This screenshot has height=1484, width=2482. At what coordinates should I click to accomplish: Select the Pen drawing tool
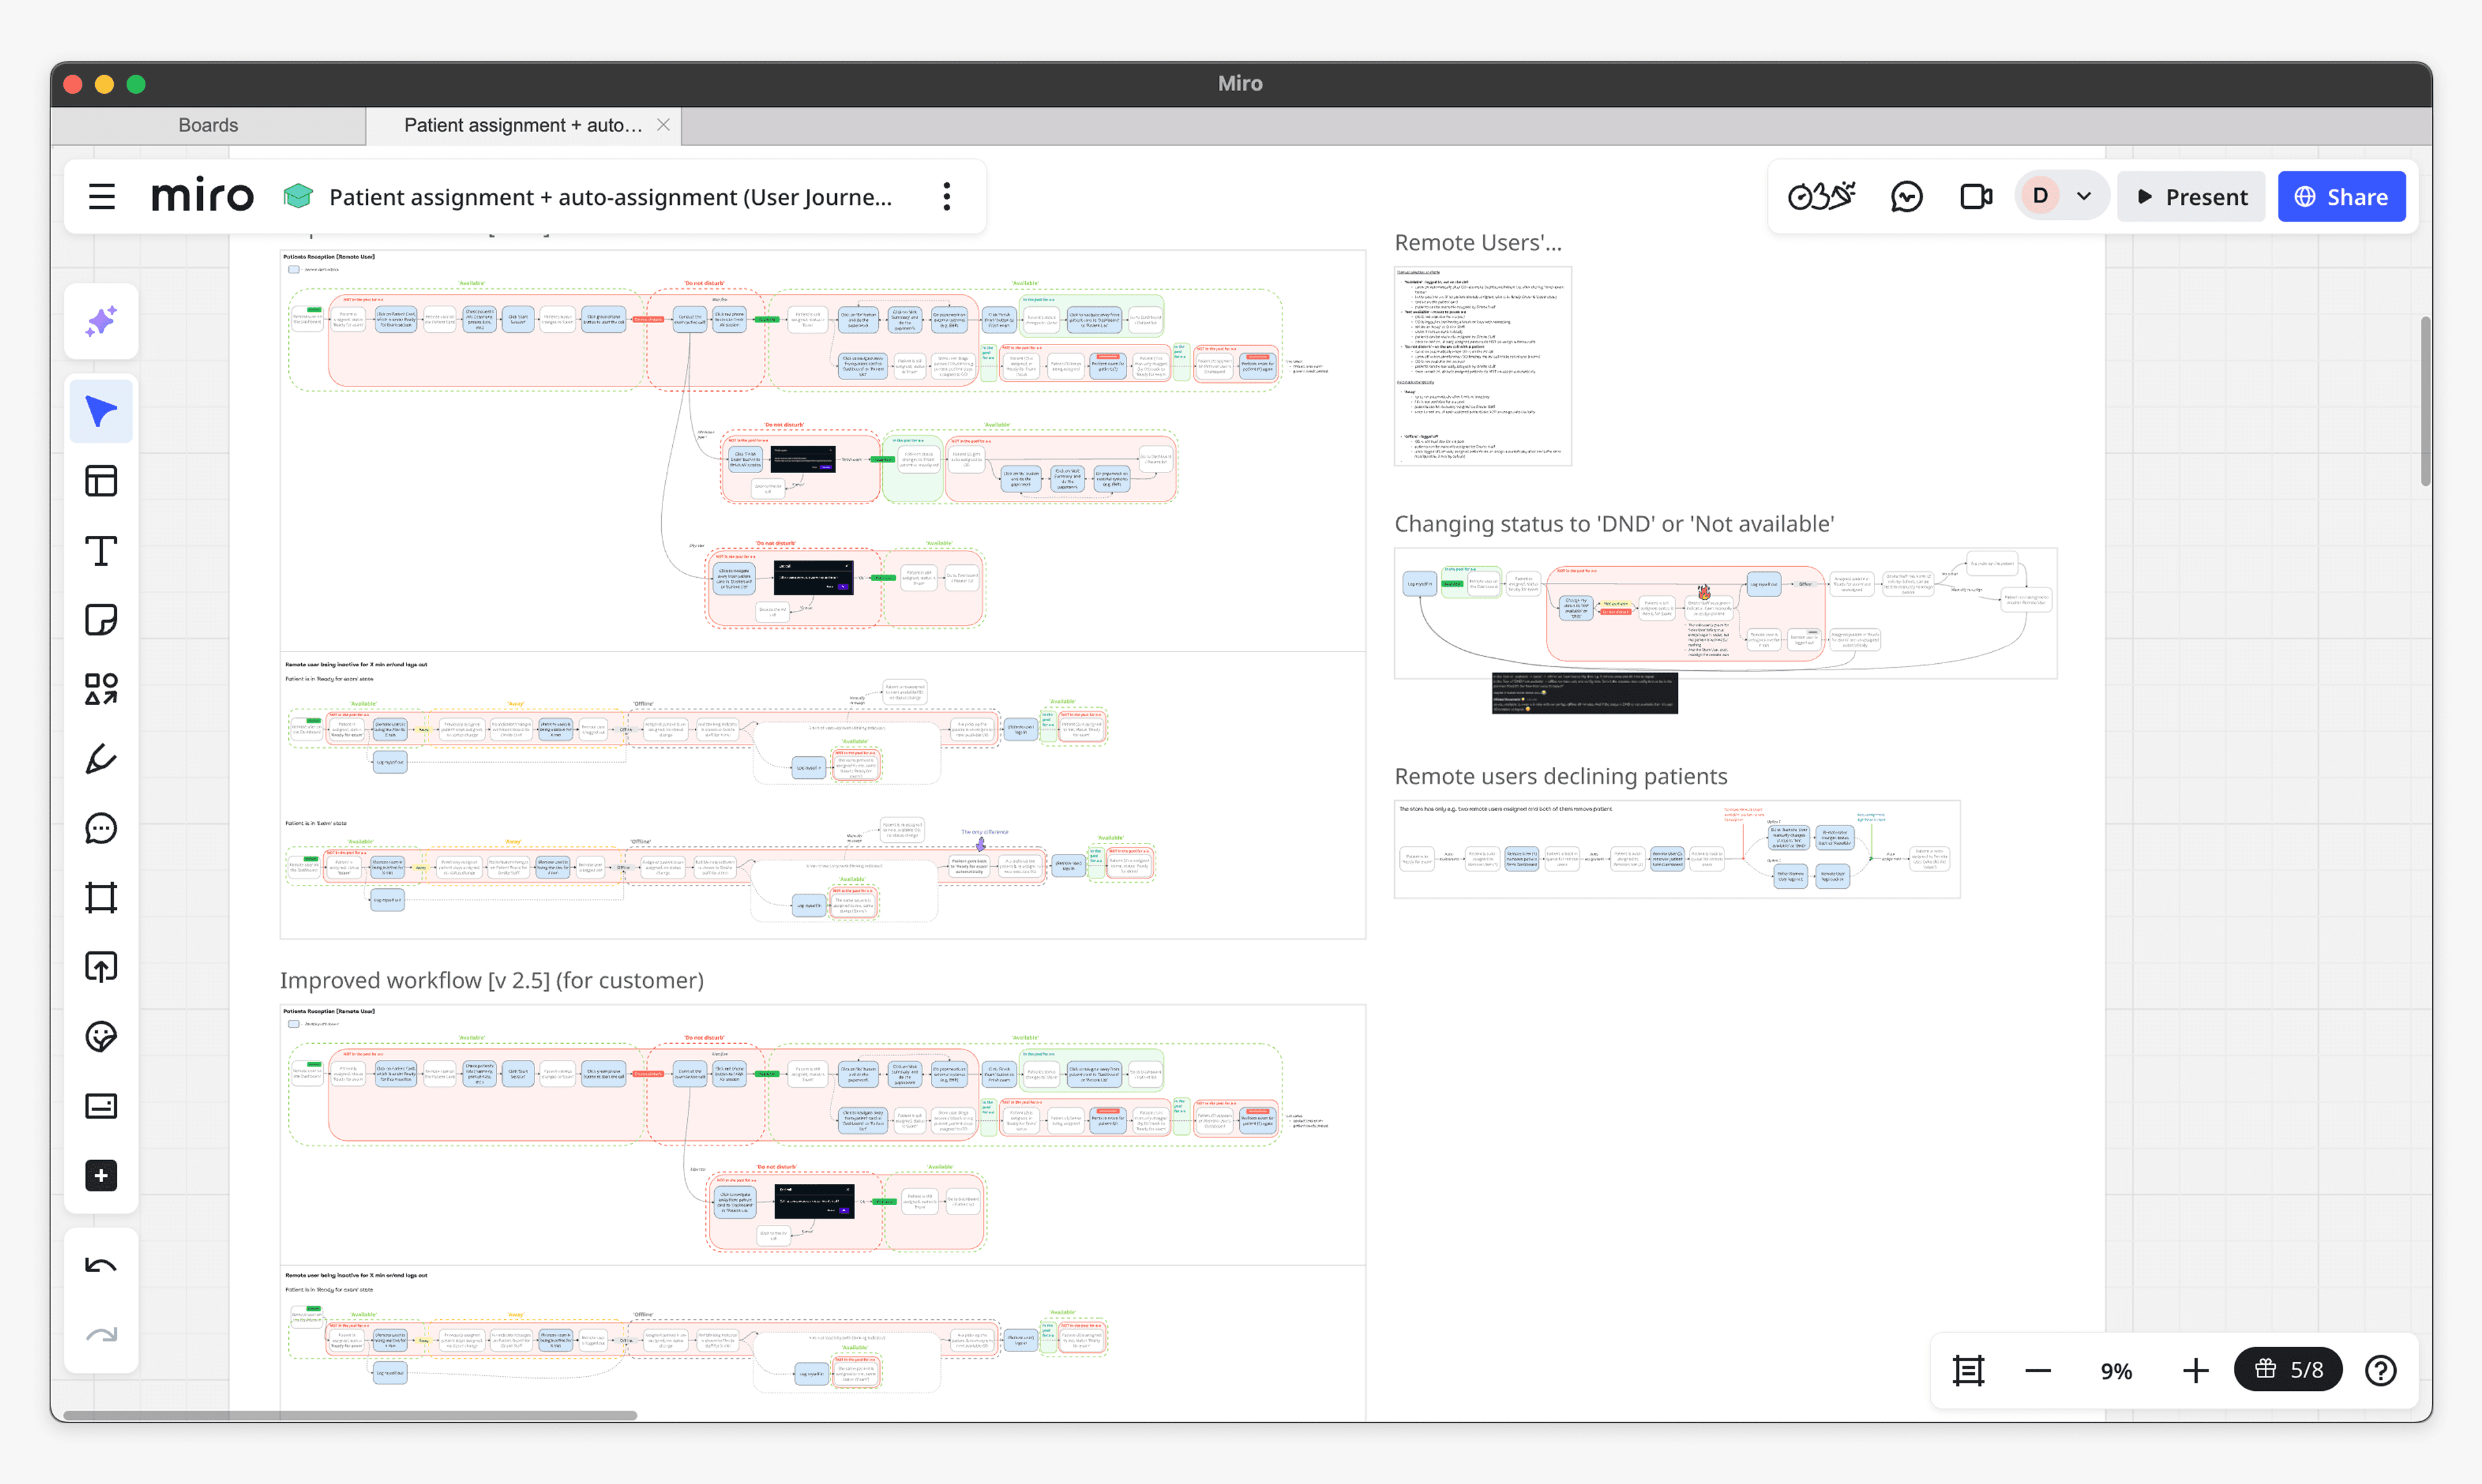tap(101, 759)
